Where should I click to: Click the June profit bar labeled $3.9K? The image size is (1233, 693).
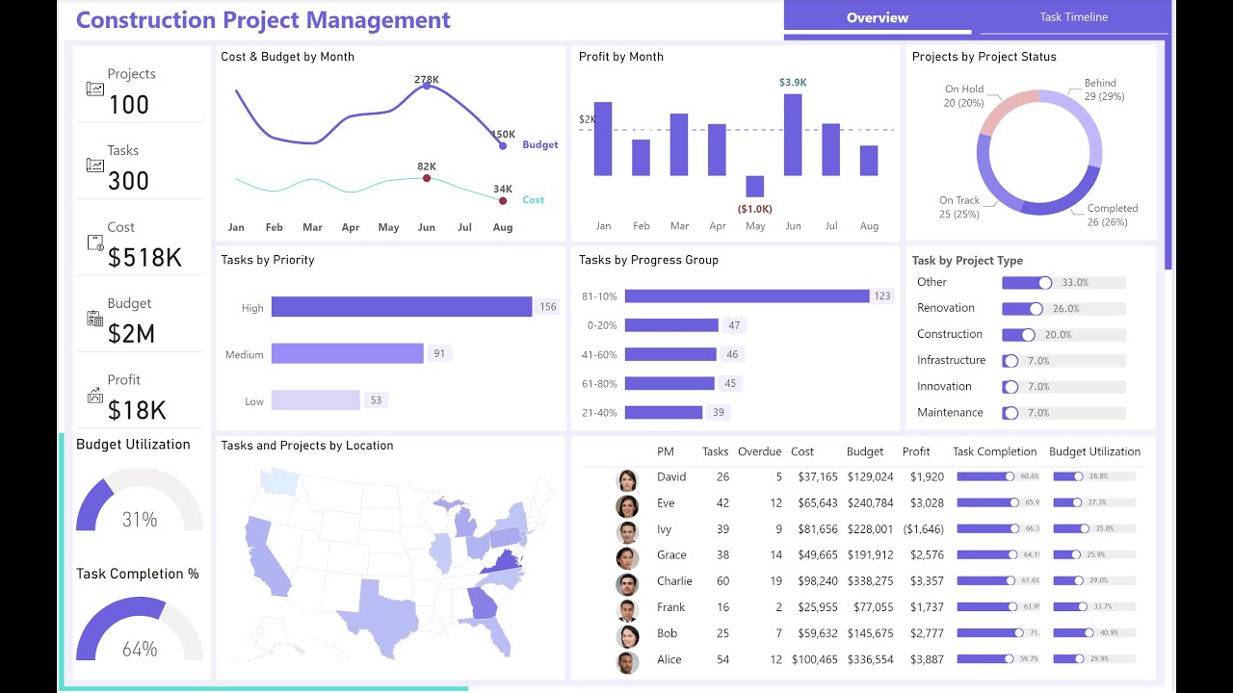click(x=793, y=135)
